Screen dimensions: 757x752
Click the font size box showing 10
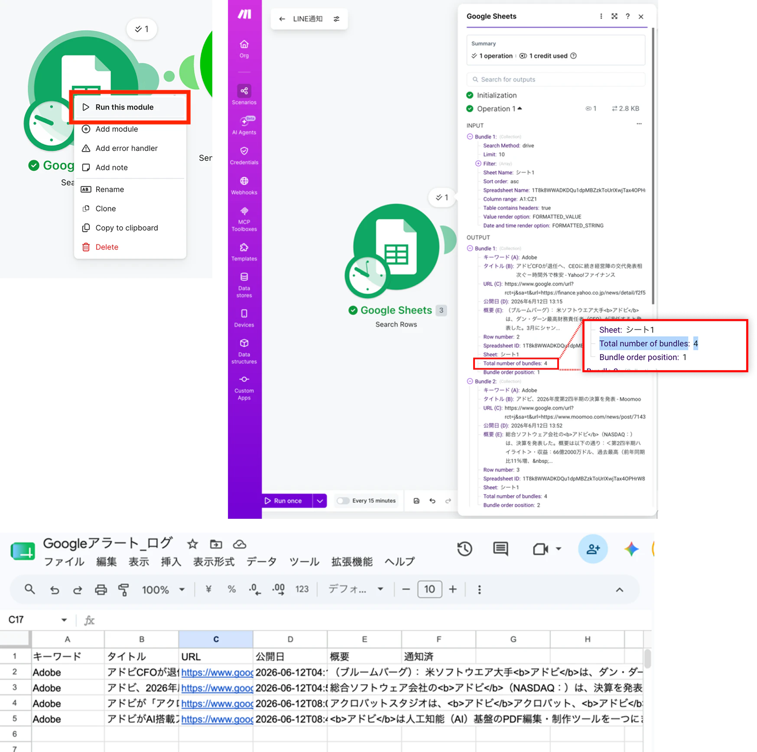pyautogui.click(x=429, y=589)
